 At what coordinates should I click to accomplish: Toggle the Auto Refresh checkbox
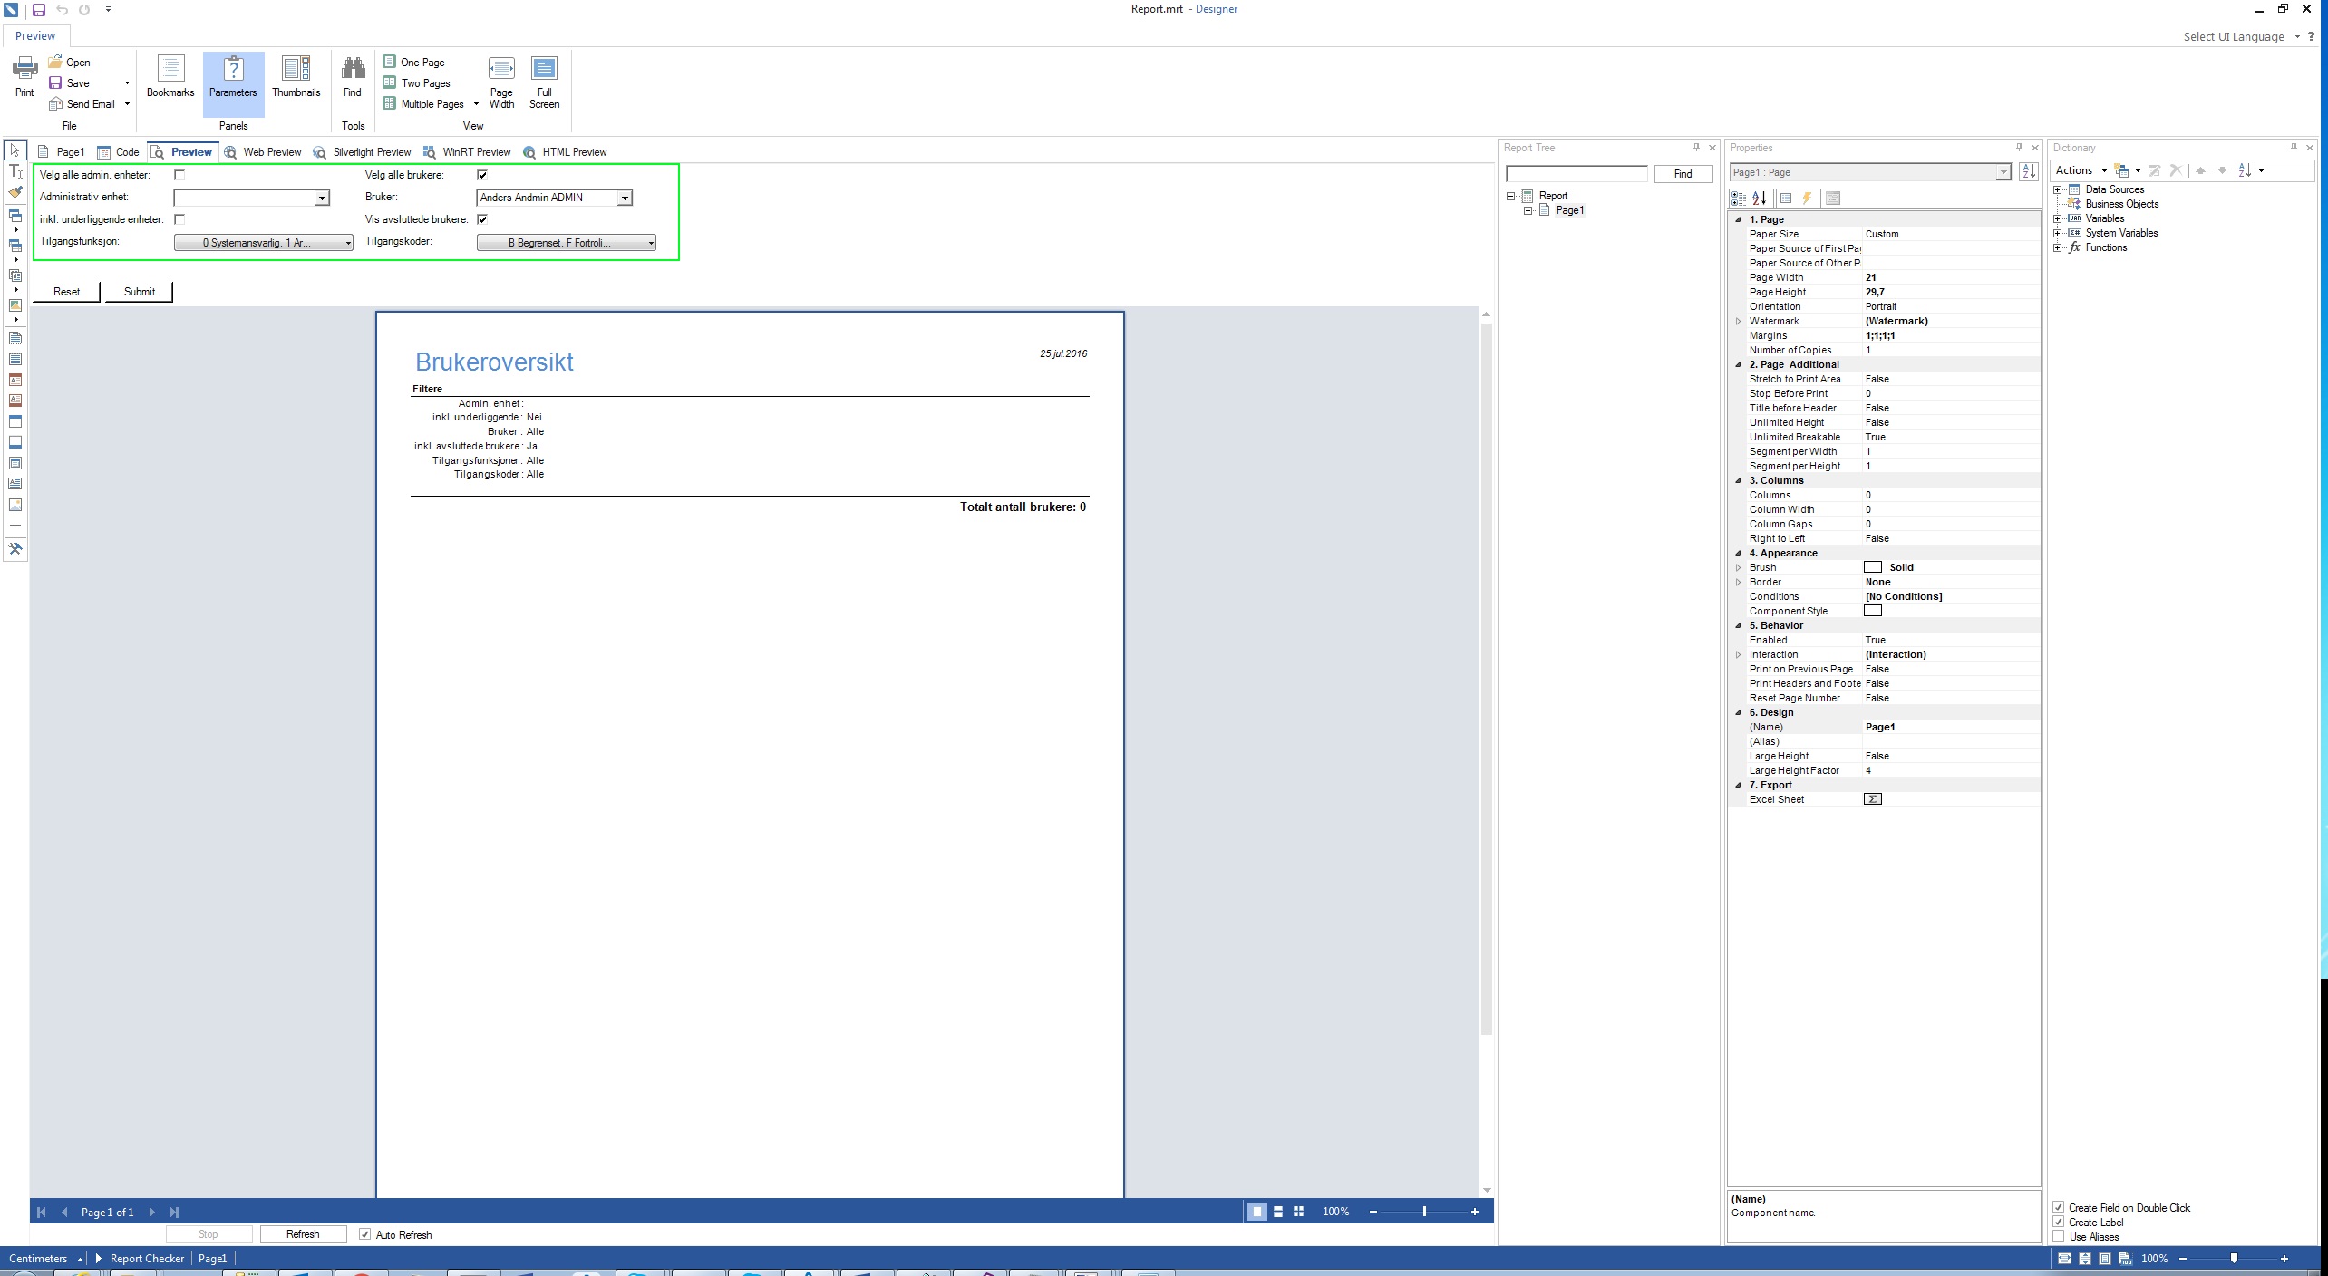tap(364, 1234)
